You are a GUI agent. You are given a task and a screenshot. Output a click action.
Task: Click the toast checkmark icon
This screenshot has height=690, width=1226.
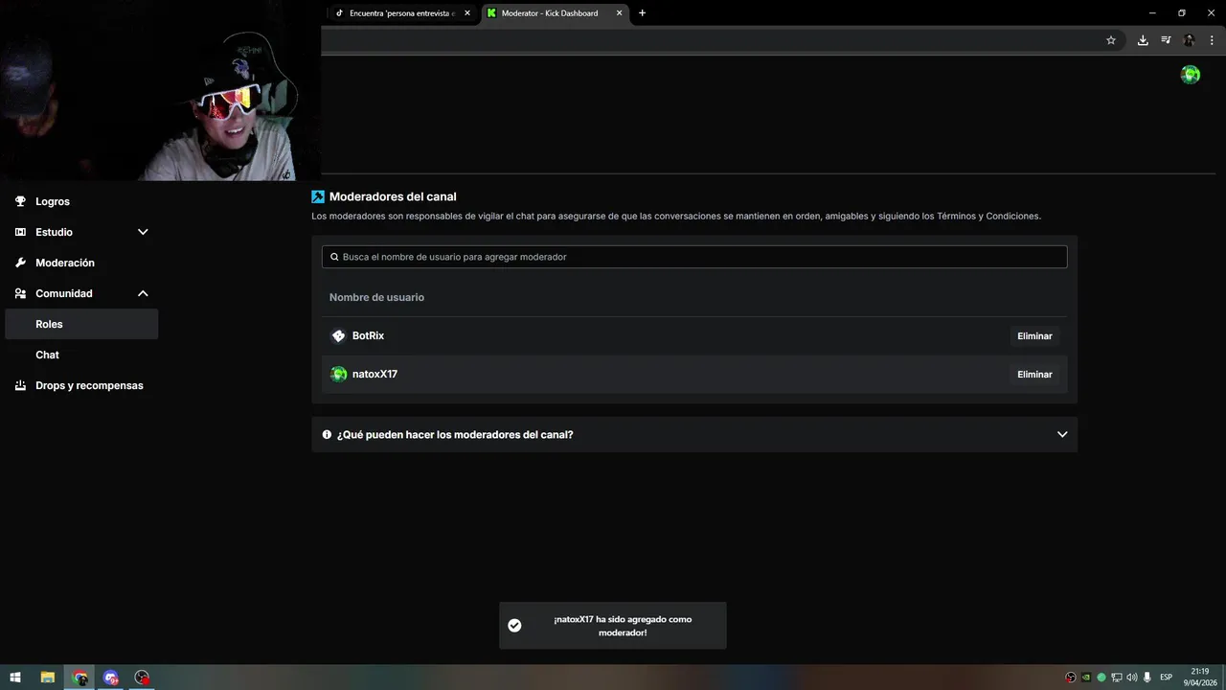[514, 626]
